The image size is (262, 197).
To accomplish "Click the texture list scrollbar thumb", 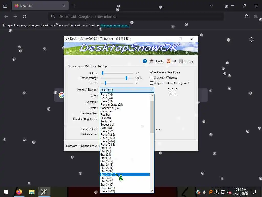I will 152,117.
